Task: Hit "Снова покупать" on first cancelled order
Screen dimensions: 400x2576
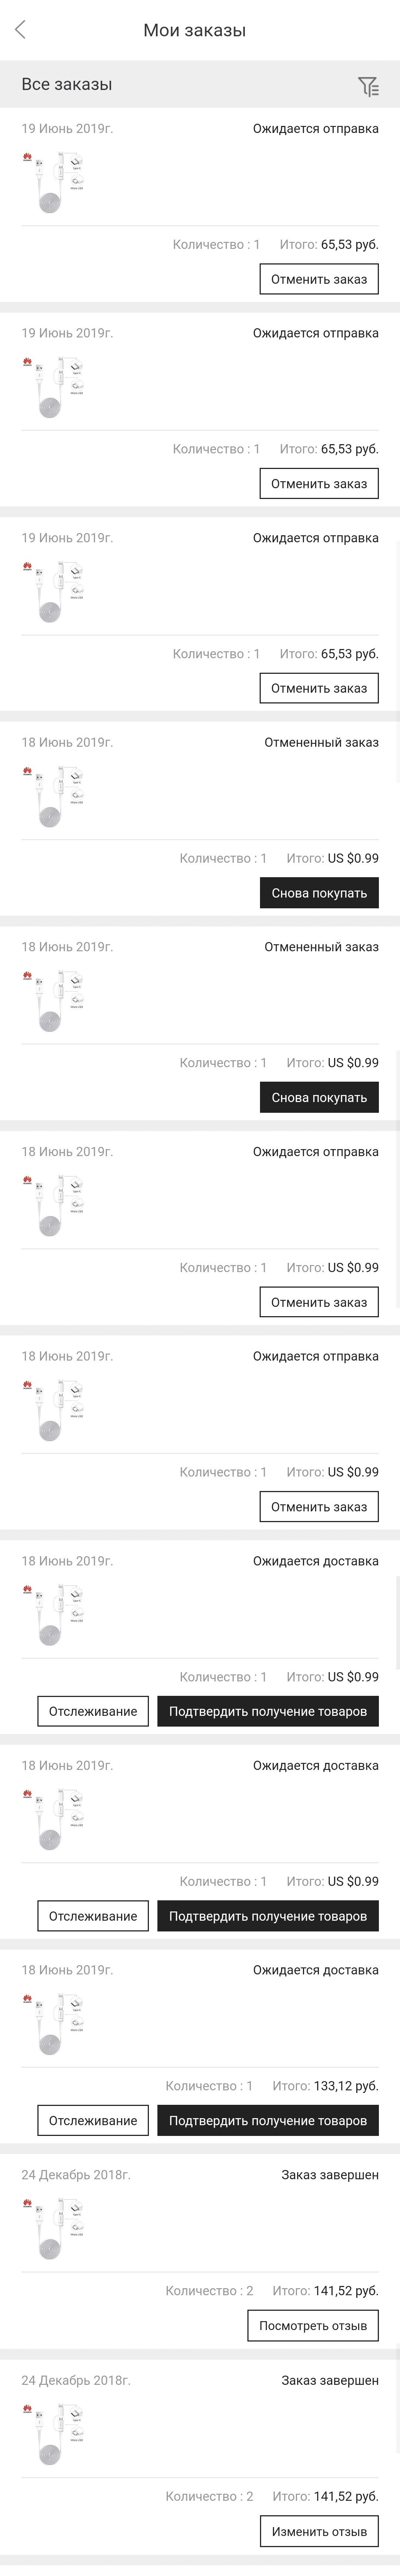Action: (x=319, y=893)
